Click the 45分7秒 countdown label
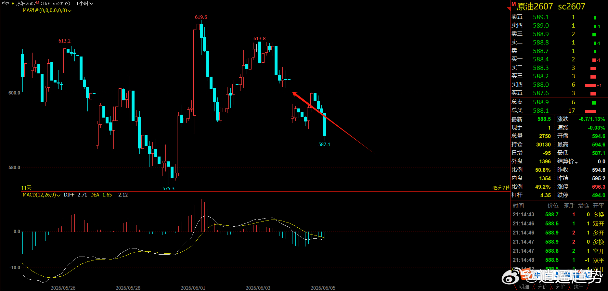This screenshot has height=291, width=608. click(x=501, y=188)
